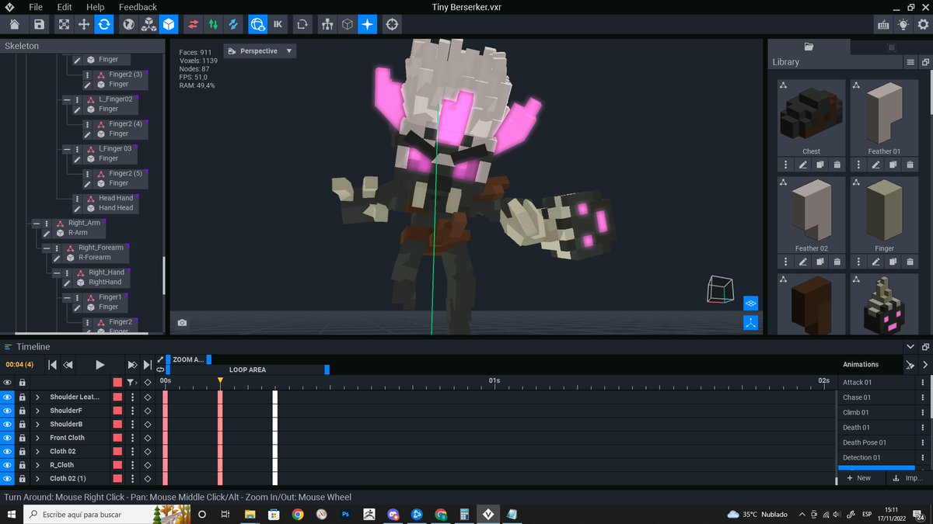Viewport: 933px width, 524px height.
Task: Hide the Shoulder Leat... track with eye
Action: pyautogui.click(x=7, y=397)
